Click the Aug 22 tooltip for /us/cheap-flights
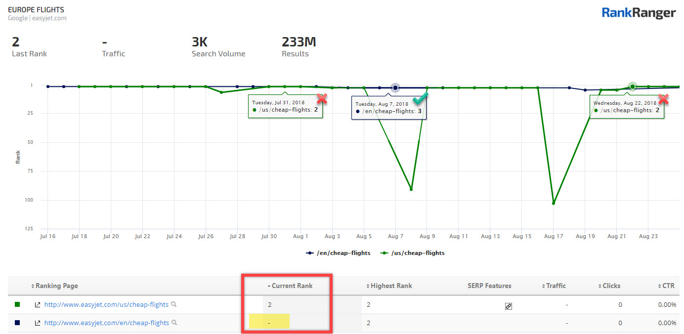The height and width of the screenshot is (334, 684). tap(627, 107)
